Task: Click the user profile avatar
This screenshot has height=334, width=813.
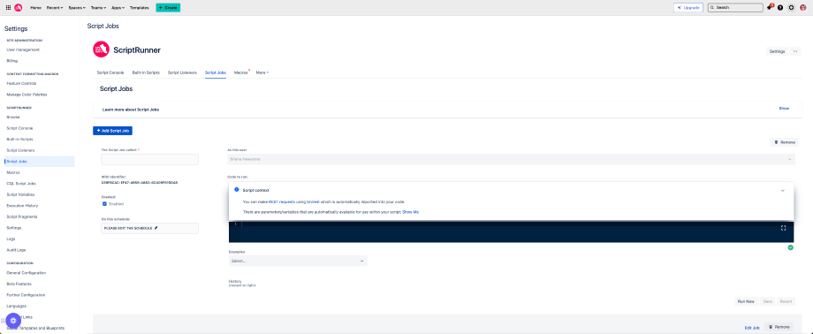Action: (x=802, y=8)
